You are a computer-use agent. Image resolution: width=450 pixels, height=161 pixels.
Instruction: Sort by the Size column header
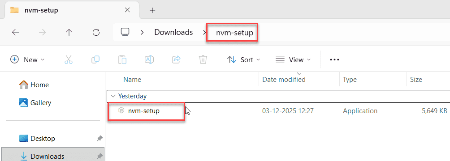[416, 79]
